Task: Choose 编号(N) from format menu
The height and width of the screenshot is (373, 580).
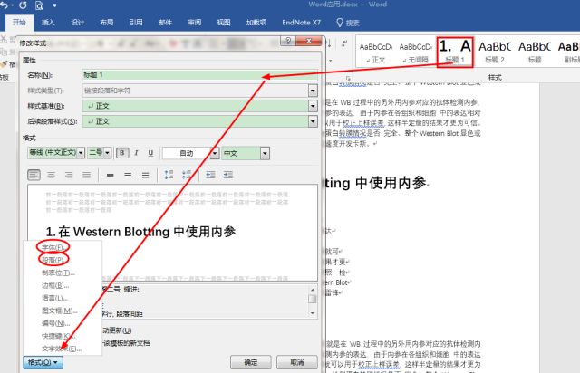Action: 56,323
